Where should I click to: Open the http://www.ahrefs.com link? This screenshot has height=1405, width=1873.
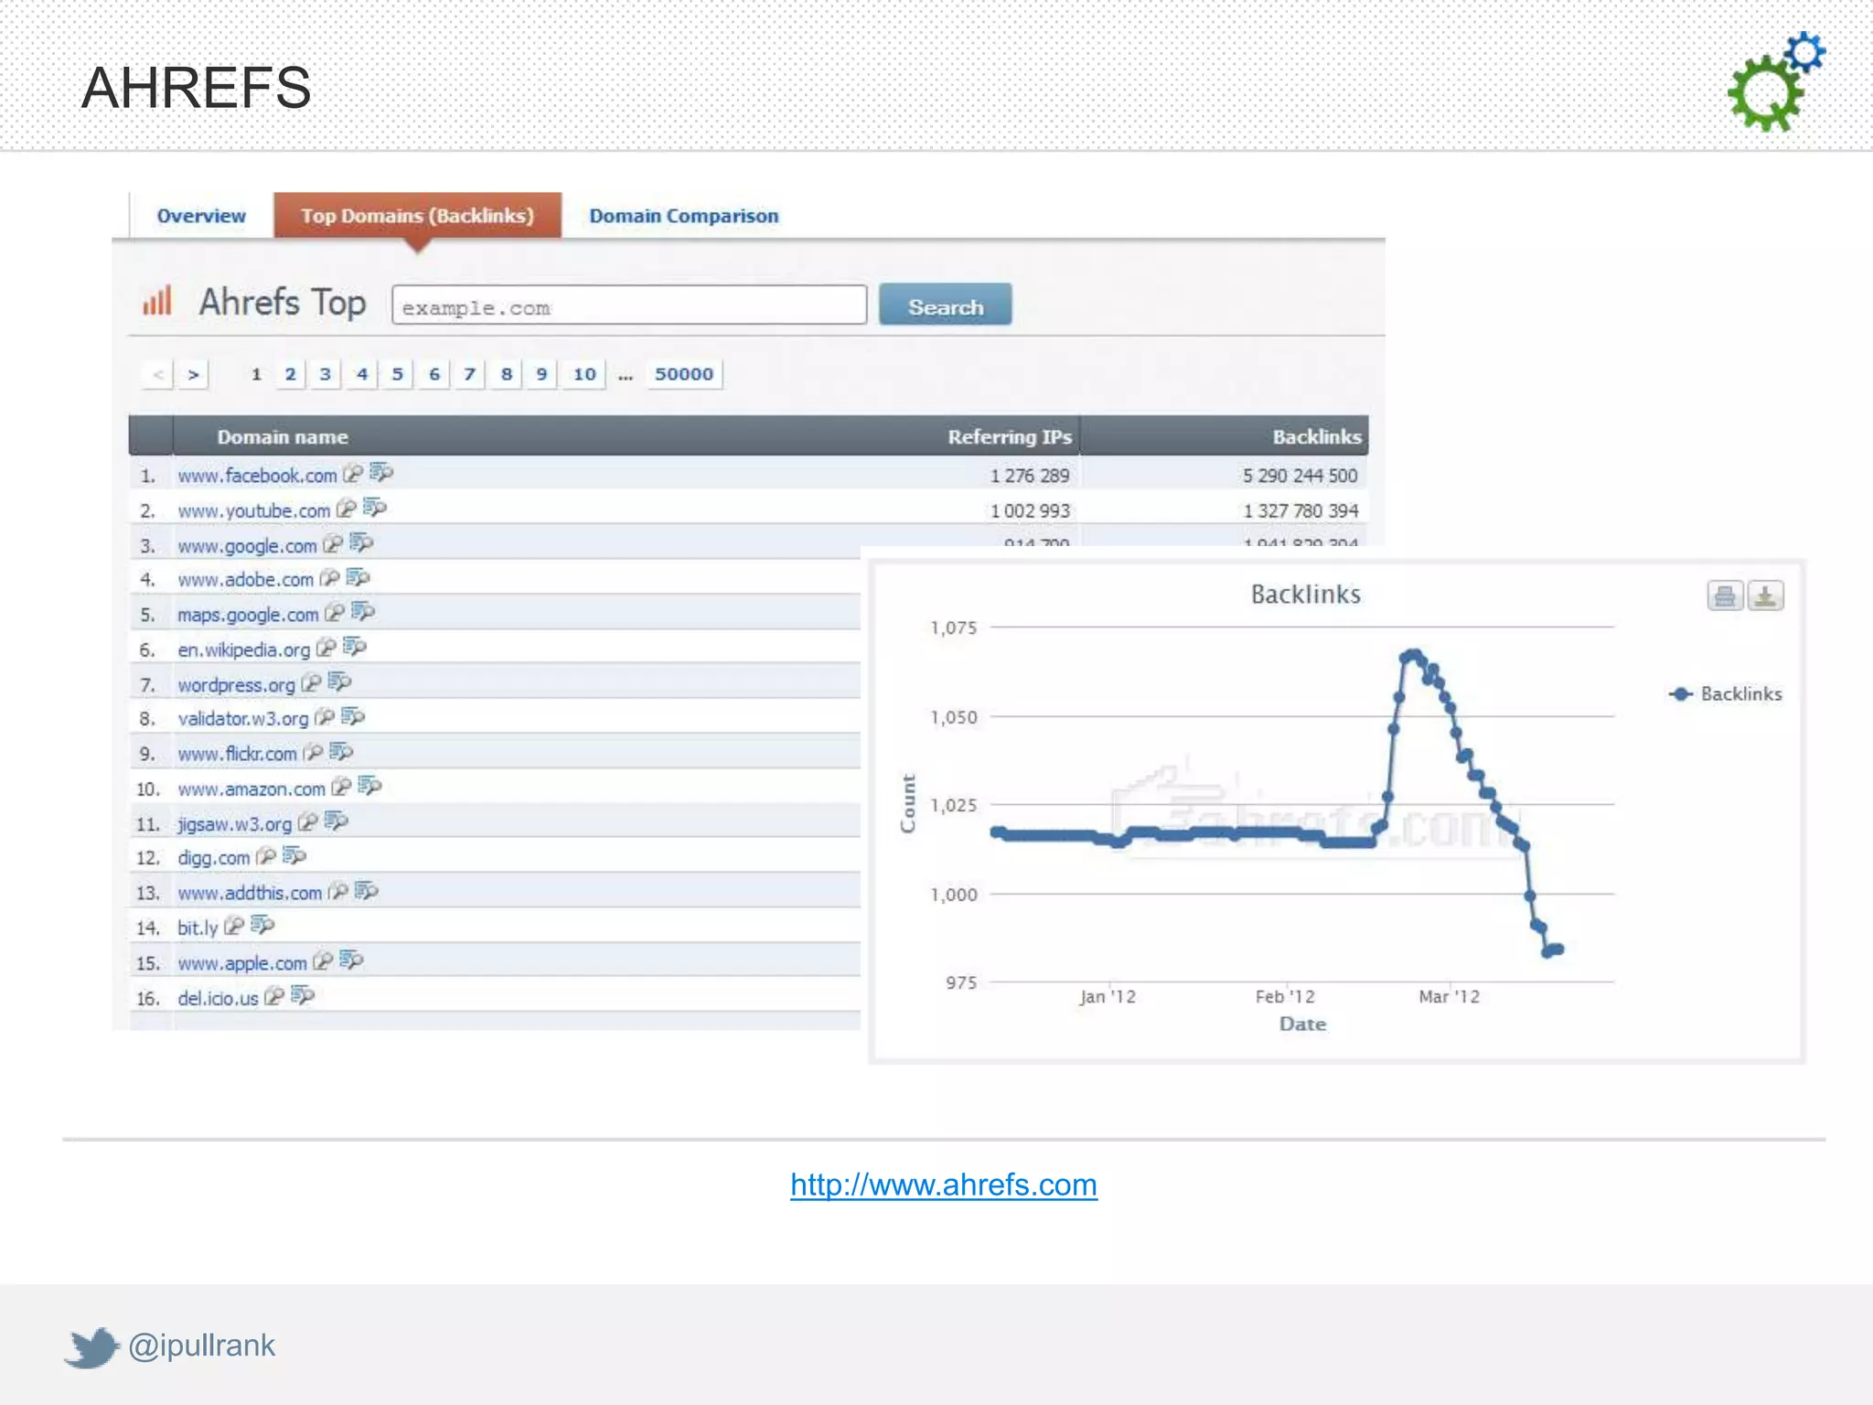(x=944, y=1185)
